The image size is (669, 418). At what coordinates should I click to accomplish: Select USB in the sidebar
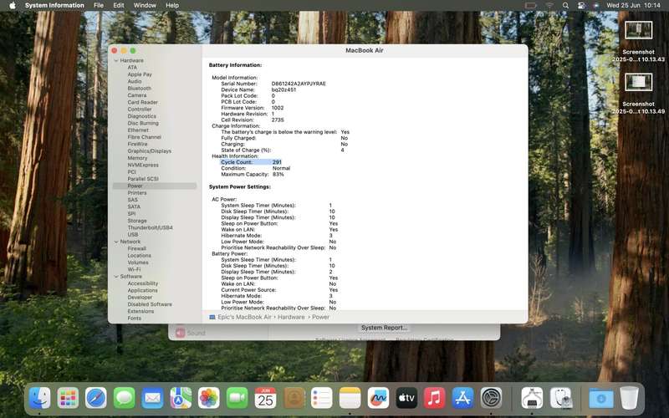click(133, 235)
